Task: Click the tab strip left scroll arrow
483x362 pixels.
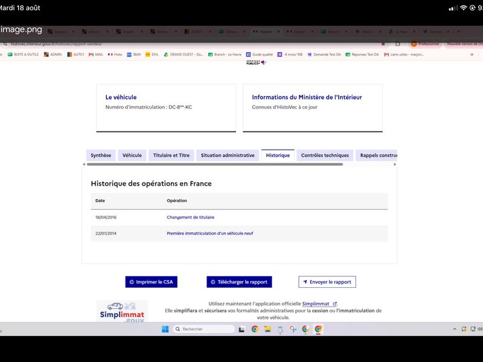Action: 84,164
